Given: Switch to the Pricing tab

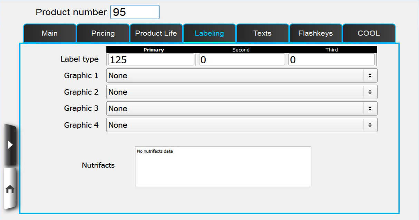Looking at the screenshot, I should (x=103, y=33).
